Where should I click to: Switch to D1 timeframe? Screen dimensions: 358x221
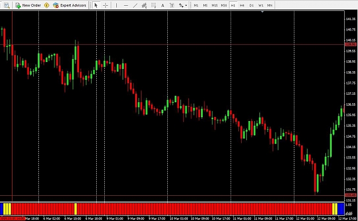click(x=251, y=5)
